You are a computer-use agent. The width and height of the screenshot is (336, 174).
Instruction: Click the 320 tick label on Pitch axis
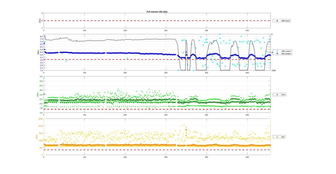click(41, 77)
